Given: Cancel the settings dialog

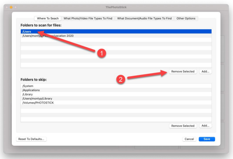Looking at the screenshot, I should (189, 139).
